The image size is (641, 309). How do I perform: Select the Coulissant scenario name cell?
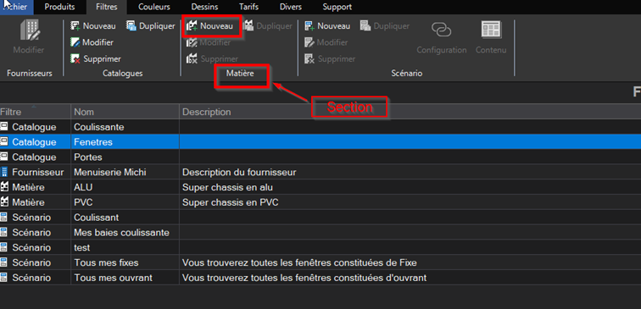pyautogui.click(x=125, y=218)
